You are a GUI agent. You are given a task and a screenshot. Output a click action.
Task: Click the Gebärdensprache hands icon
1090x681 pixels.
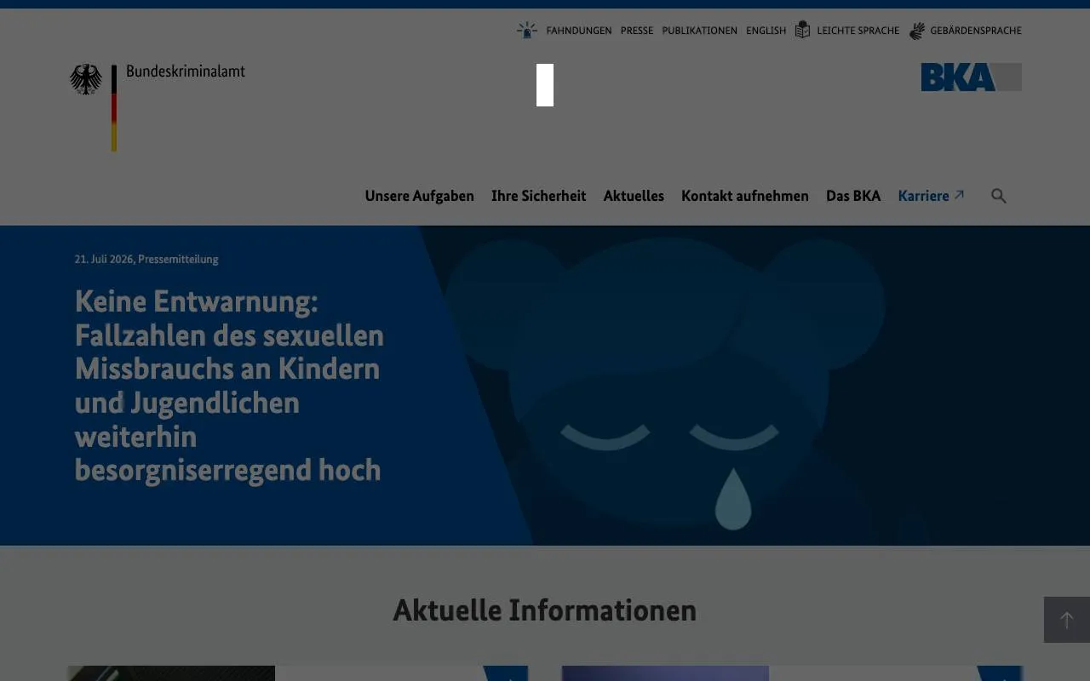pyautogui.click(x=917, y=31)
